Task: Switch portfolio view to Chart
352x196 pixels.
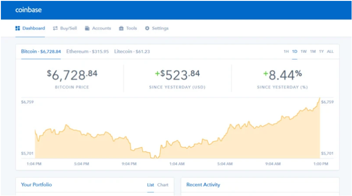Action: click(x=163, y=185)
